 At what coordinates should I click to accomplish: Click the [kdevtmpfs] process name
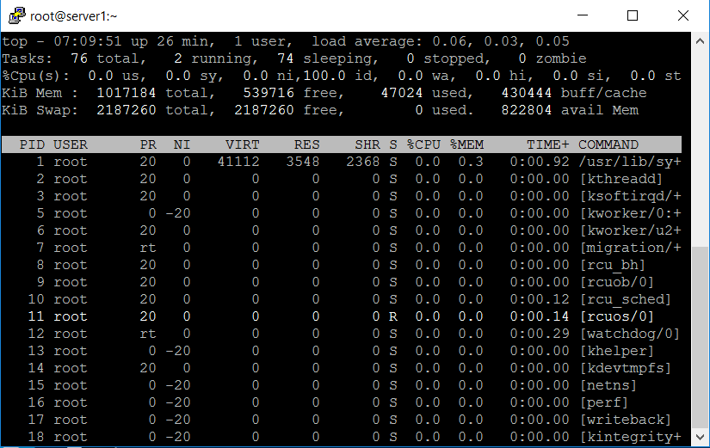626,368
